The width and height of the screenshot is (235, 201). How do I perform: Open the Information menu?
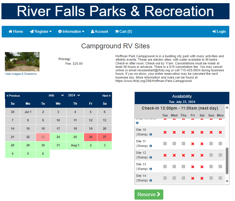pyautogui.click(x=71, y=32)
